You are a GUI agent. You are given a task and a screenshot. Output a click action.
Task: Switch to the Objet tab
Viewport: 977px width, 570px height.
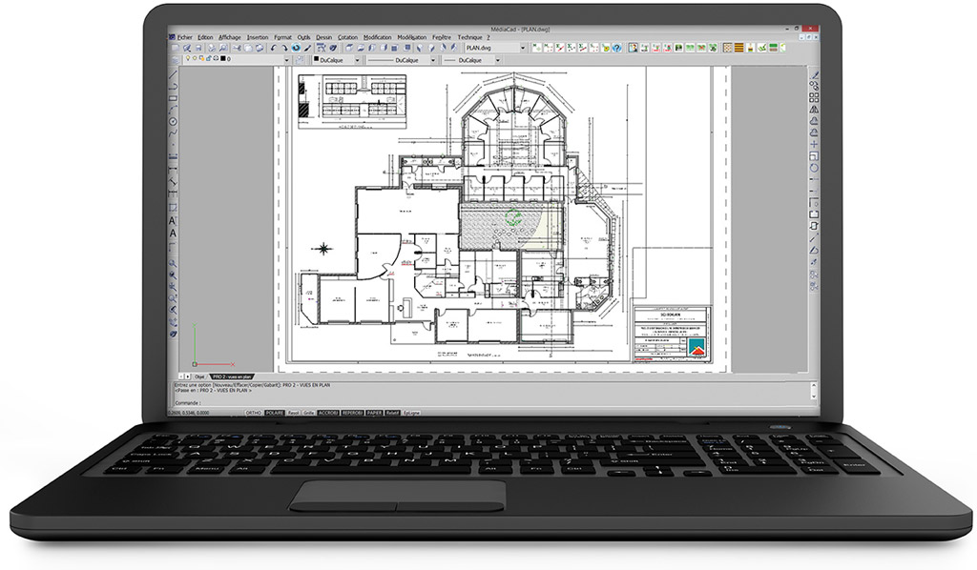[199, 377]
